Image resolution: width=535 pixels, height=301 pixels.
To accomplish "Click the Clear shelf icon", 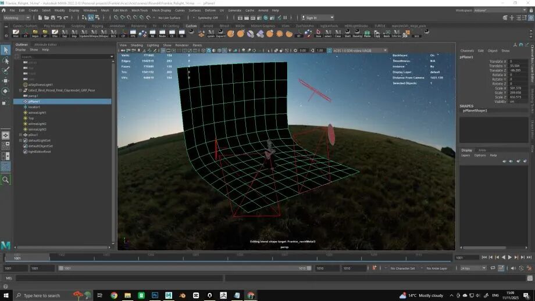I will [x=337, y=34].
